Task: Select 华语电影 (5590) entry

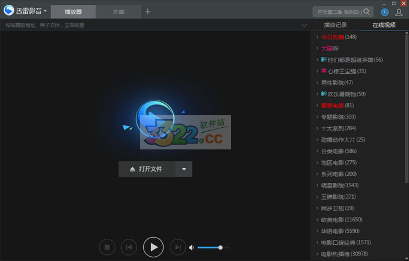Action: tap(340, 231)
